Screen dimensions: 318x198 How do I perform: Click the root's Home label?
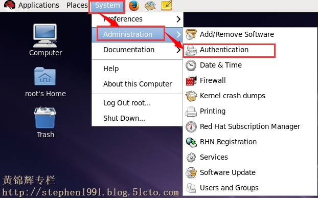[x=46, y=94]
